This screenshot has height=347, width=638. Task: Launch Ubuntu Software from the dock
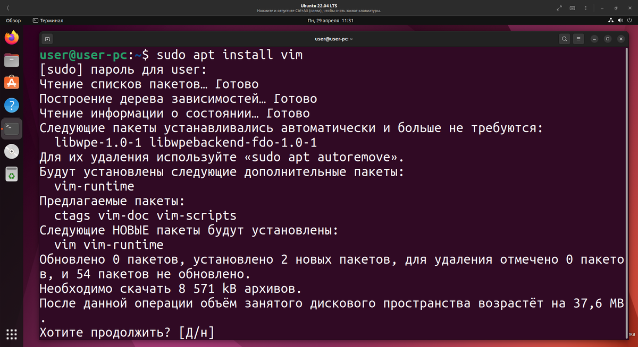tap(12, 83)
